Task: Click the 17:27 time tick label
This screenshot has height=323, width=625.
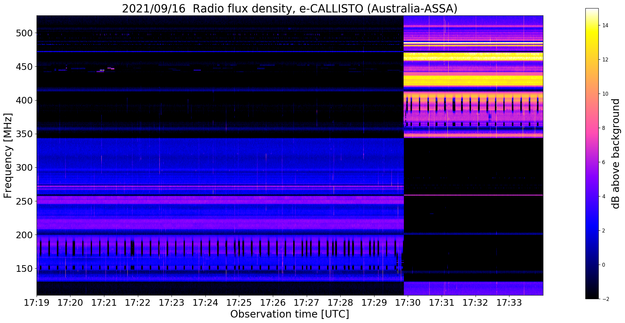Action: 307,302
